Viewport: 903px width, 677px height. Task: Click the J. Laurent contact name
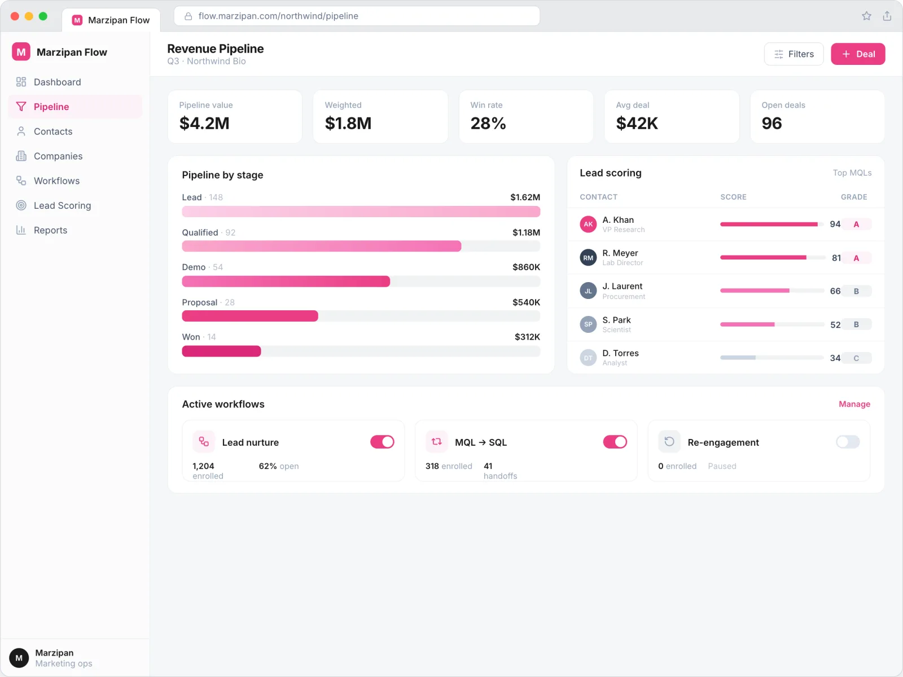pos(623,287)
